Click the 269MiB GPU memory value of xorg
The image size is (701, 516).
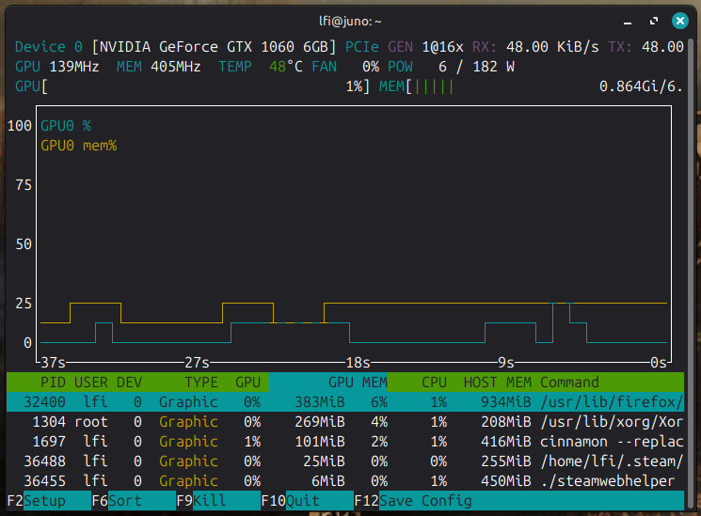(320, 421)
